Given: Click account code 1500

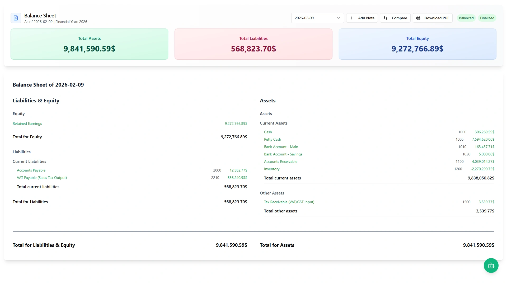Looking at the screenshot, I should pyautogui.click(x=466, y=202).
